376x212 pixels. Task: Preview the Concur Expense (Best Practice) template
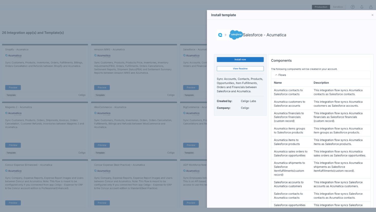tap(102, 203)
